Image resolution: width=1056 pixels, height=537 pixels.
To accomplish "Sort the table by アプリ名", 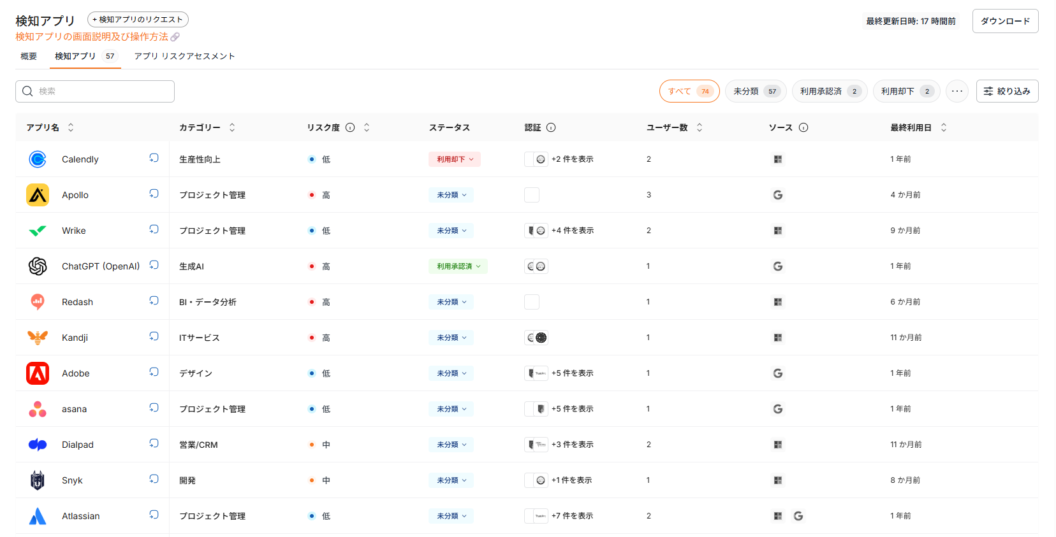I will tap(71, 127).
